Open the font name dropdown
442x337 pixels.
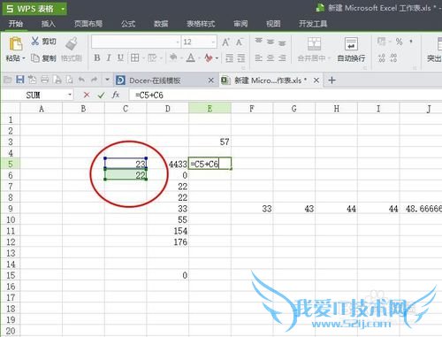(x=178, y=42)
